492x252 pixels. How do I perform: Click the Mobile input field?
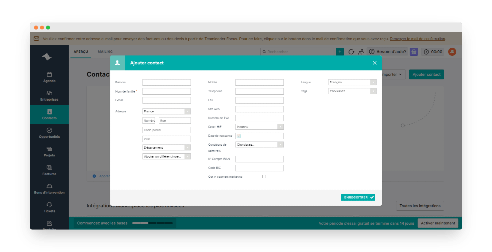259,82
